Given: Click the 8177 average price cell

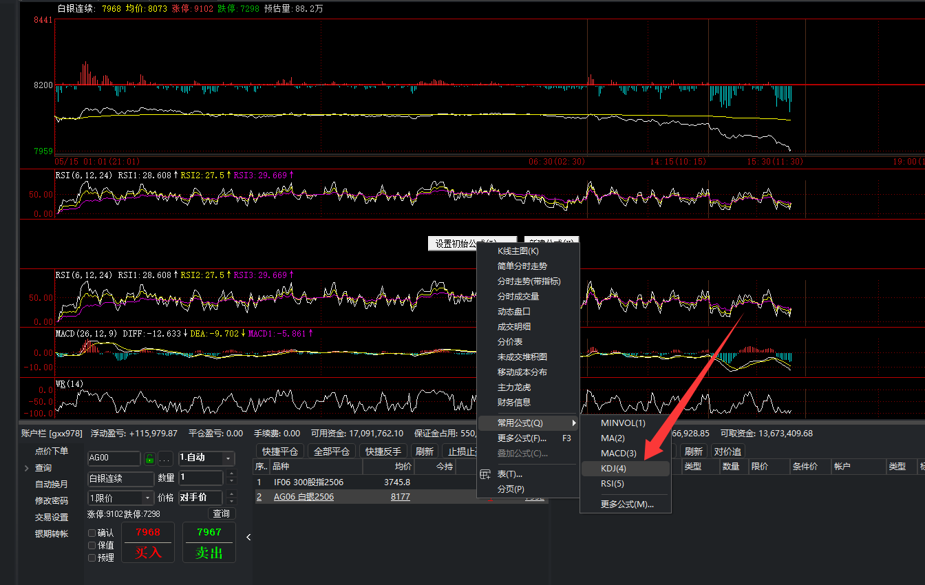Looking at the screenshot, I should click(401, 497).
